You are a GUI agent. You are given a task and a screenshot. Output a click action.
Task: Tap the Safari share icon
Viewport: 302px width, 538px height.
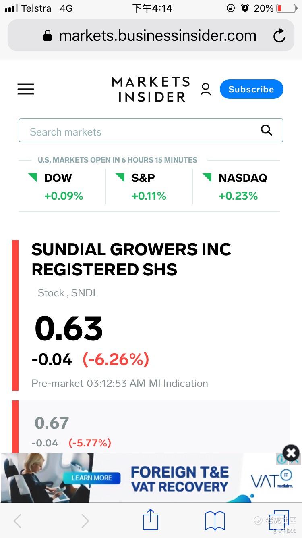pyautogui.click(x=151, y=520)
